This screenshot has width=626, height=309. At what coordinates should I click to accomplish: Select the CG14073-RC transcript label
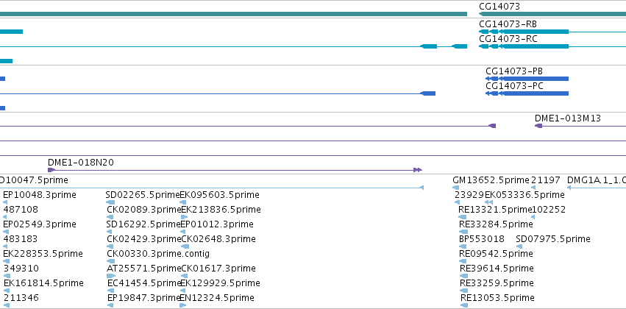click(x=508, y=39)
